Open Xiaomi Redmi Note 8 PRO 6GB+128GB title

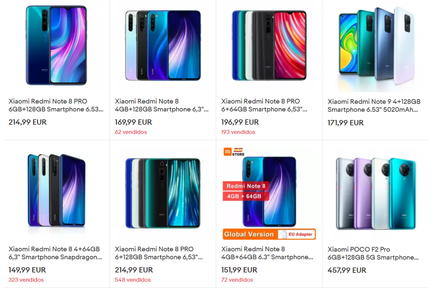pyautogui.click(x=56, y=105)
